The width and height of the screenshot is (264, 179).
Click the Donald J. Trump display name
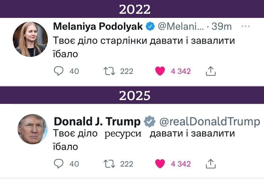[x=97, y=122]
